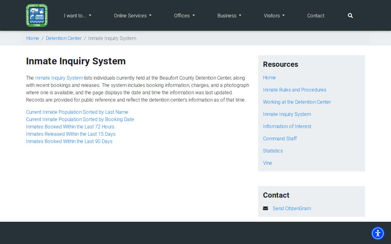Navigate to Detention Center breadcrumb
The image size is (391, 244).
tap(64, 38)
